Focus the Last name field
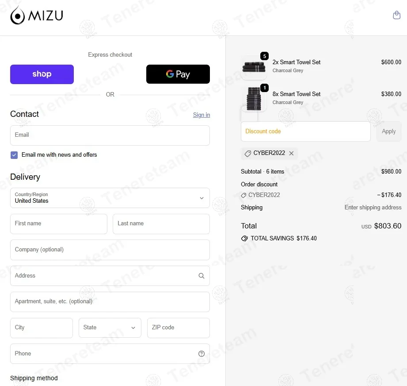Image resolution: width=407 pixels, height=386 pixels. point(161,224)
